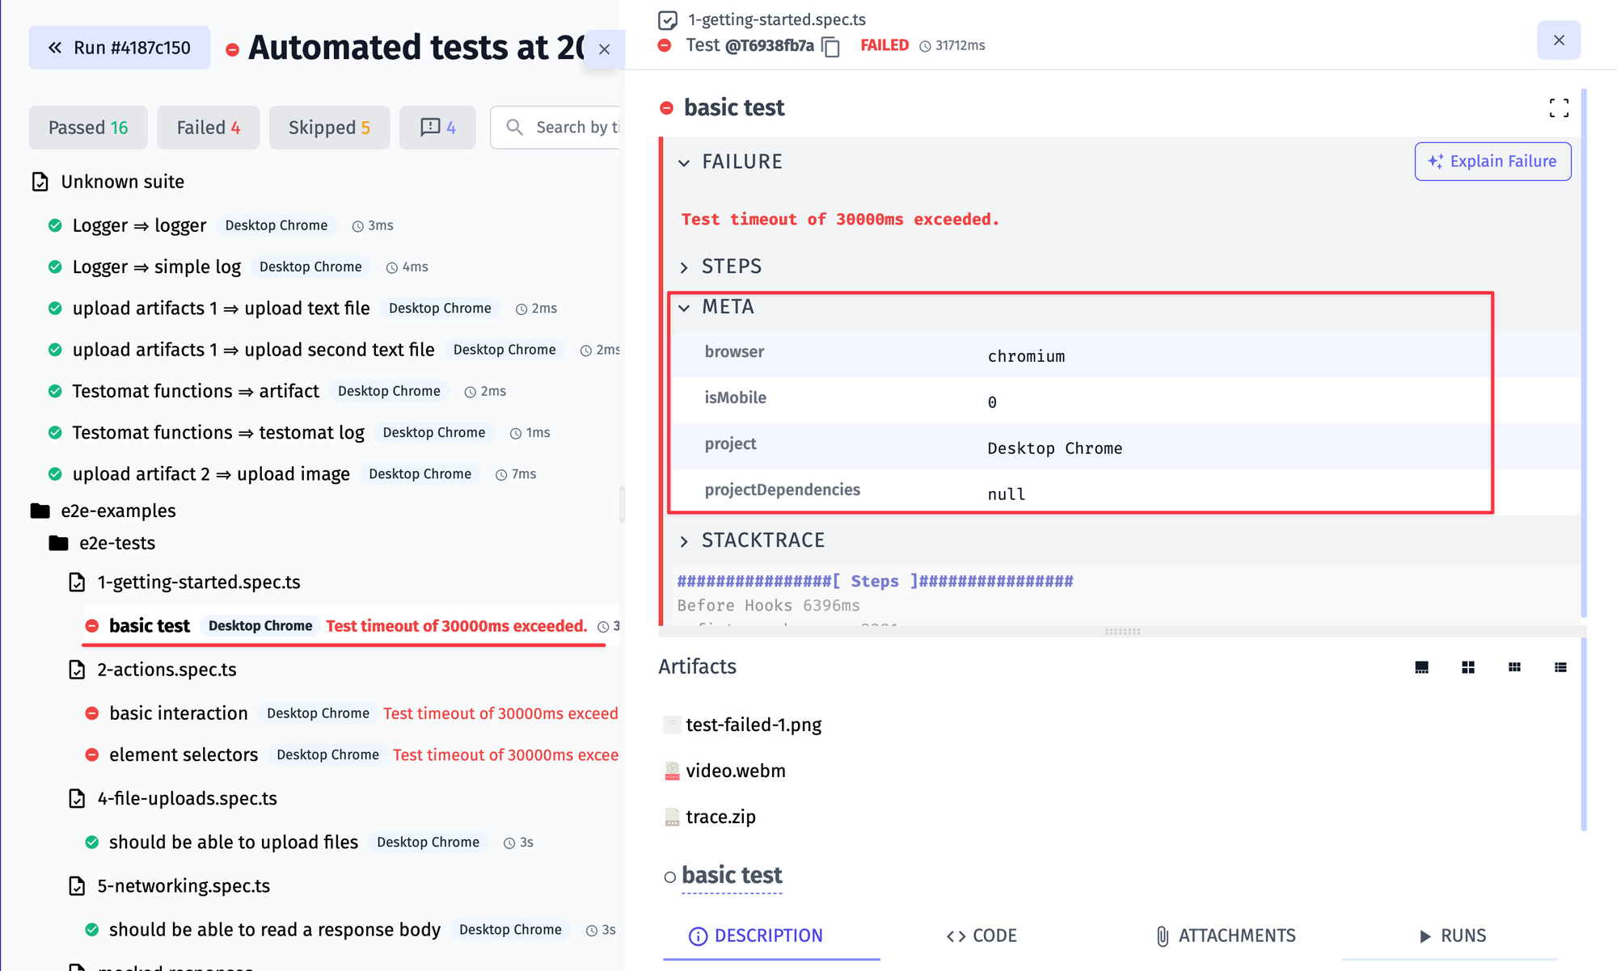The width and height of the screenshot is (1617, 971).
Task: Click the 1-getting-started.spec.ts file icon in tree
Action: pyautogui.click(x=77, y=582)
